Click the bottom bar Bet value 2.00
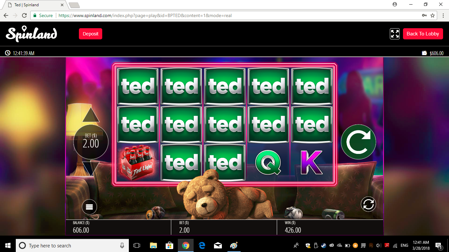The image size is (449, 252). click(184, 230)
